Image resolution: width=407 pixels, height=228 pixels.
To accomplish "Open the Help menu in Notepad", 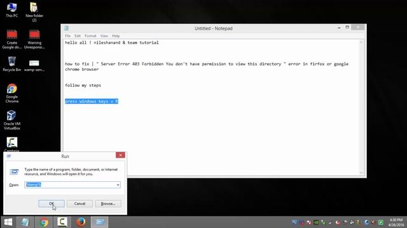I will click(x=116, y=36).
